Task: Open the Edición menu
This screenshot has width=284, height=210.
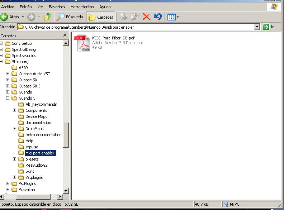Action: [26, 7]
